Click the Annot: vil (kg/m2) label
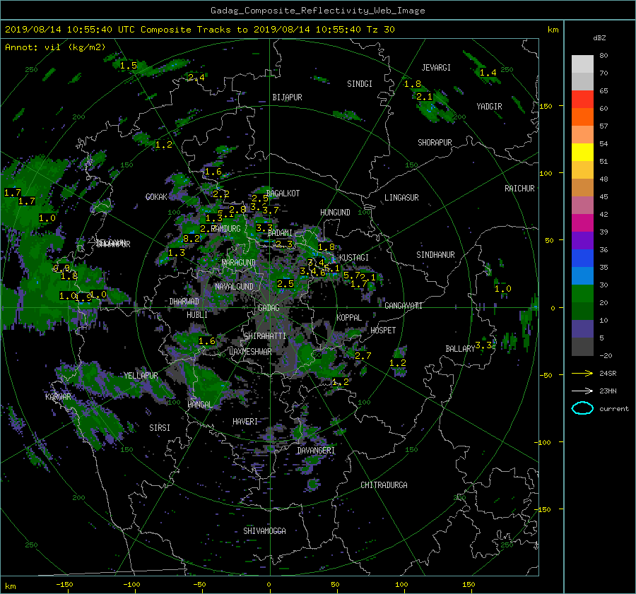This screenshot has height=594, width=636. [x=55, y=47]
